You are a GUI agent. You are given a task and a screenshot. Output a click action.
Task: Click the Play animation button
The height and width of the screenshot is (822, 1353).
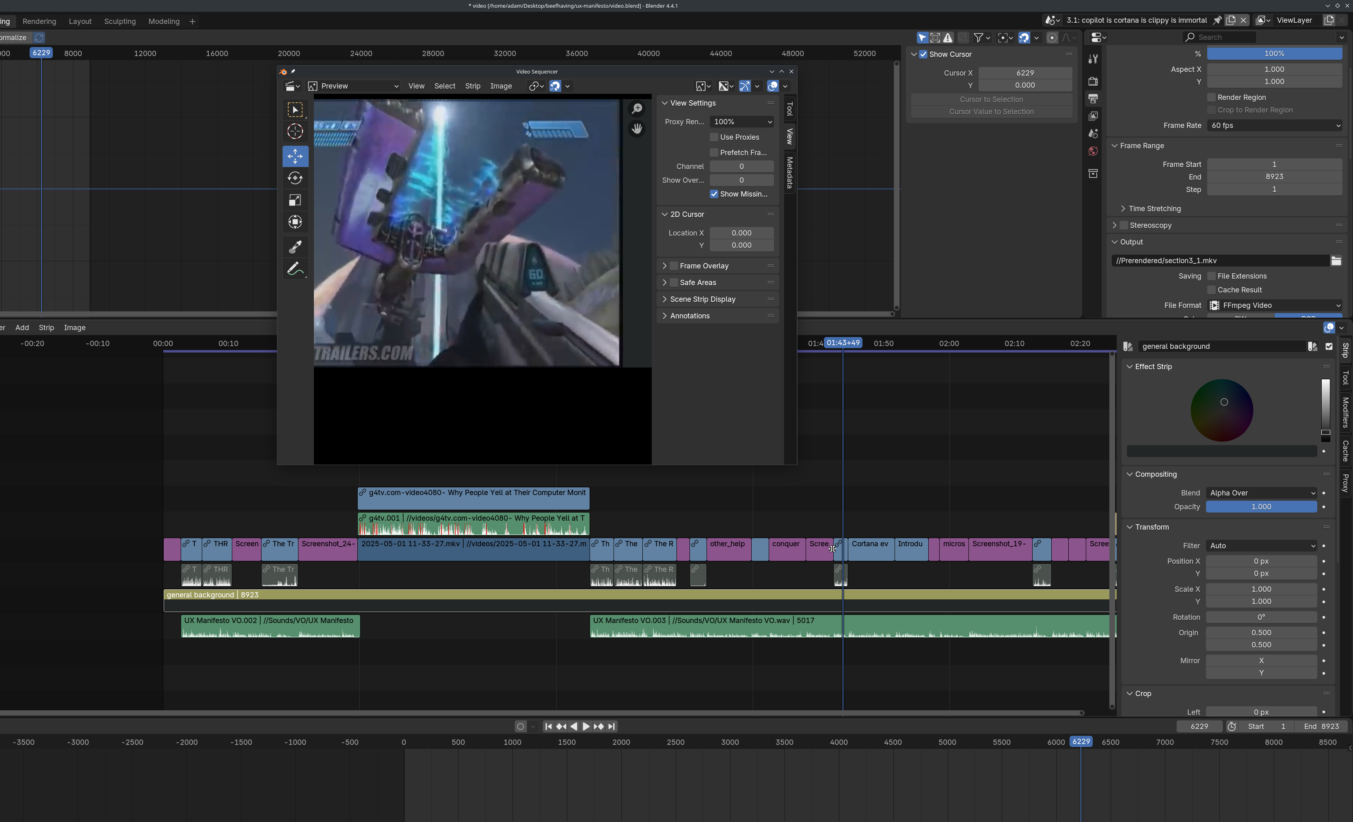point(586,727)
